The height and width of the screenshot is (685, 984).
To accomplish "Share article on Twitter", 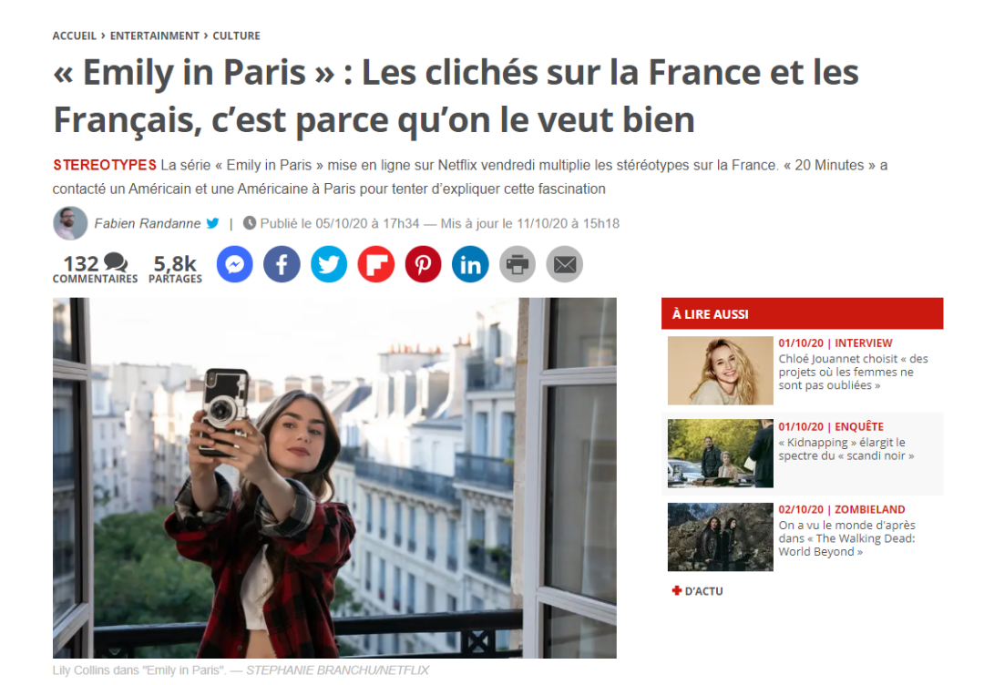I will [329, 264].
